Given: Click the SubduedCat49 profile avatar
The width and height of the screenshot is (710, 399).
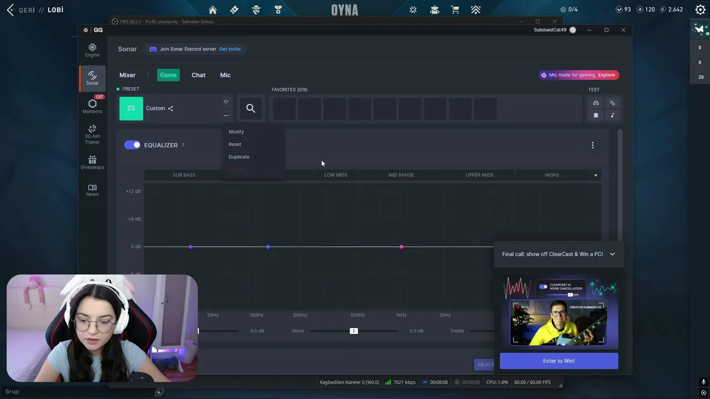Looking at the screenshot, I should pyautogui.click(x=572, y=30).
